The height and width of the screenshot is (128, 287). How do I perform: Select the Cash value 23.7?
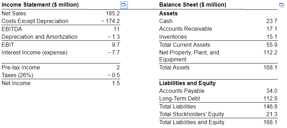[272, 21]
